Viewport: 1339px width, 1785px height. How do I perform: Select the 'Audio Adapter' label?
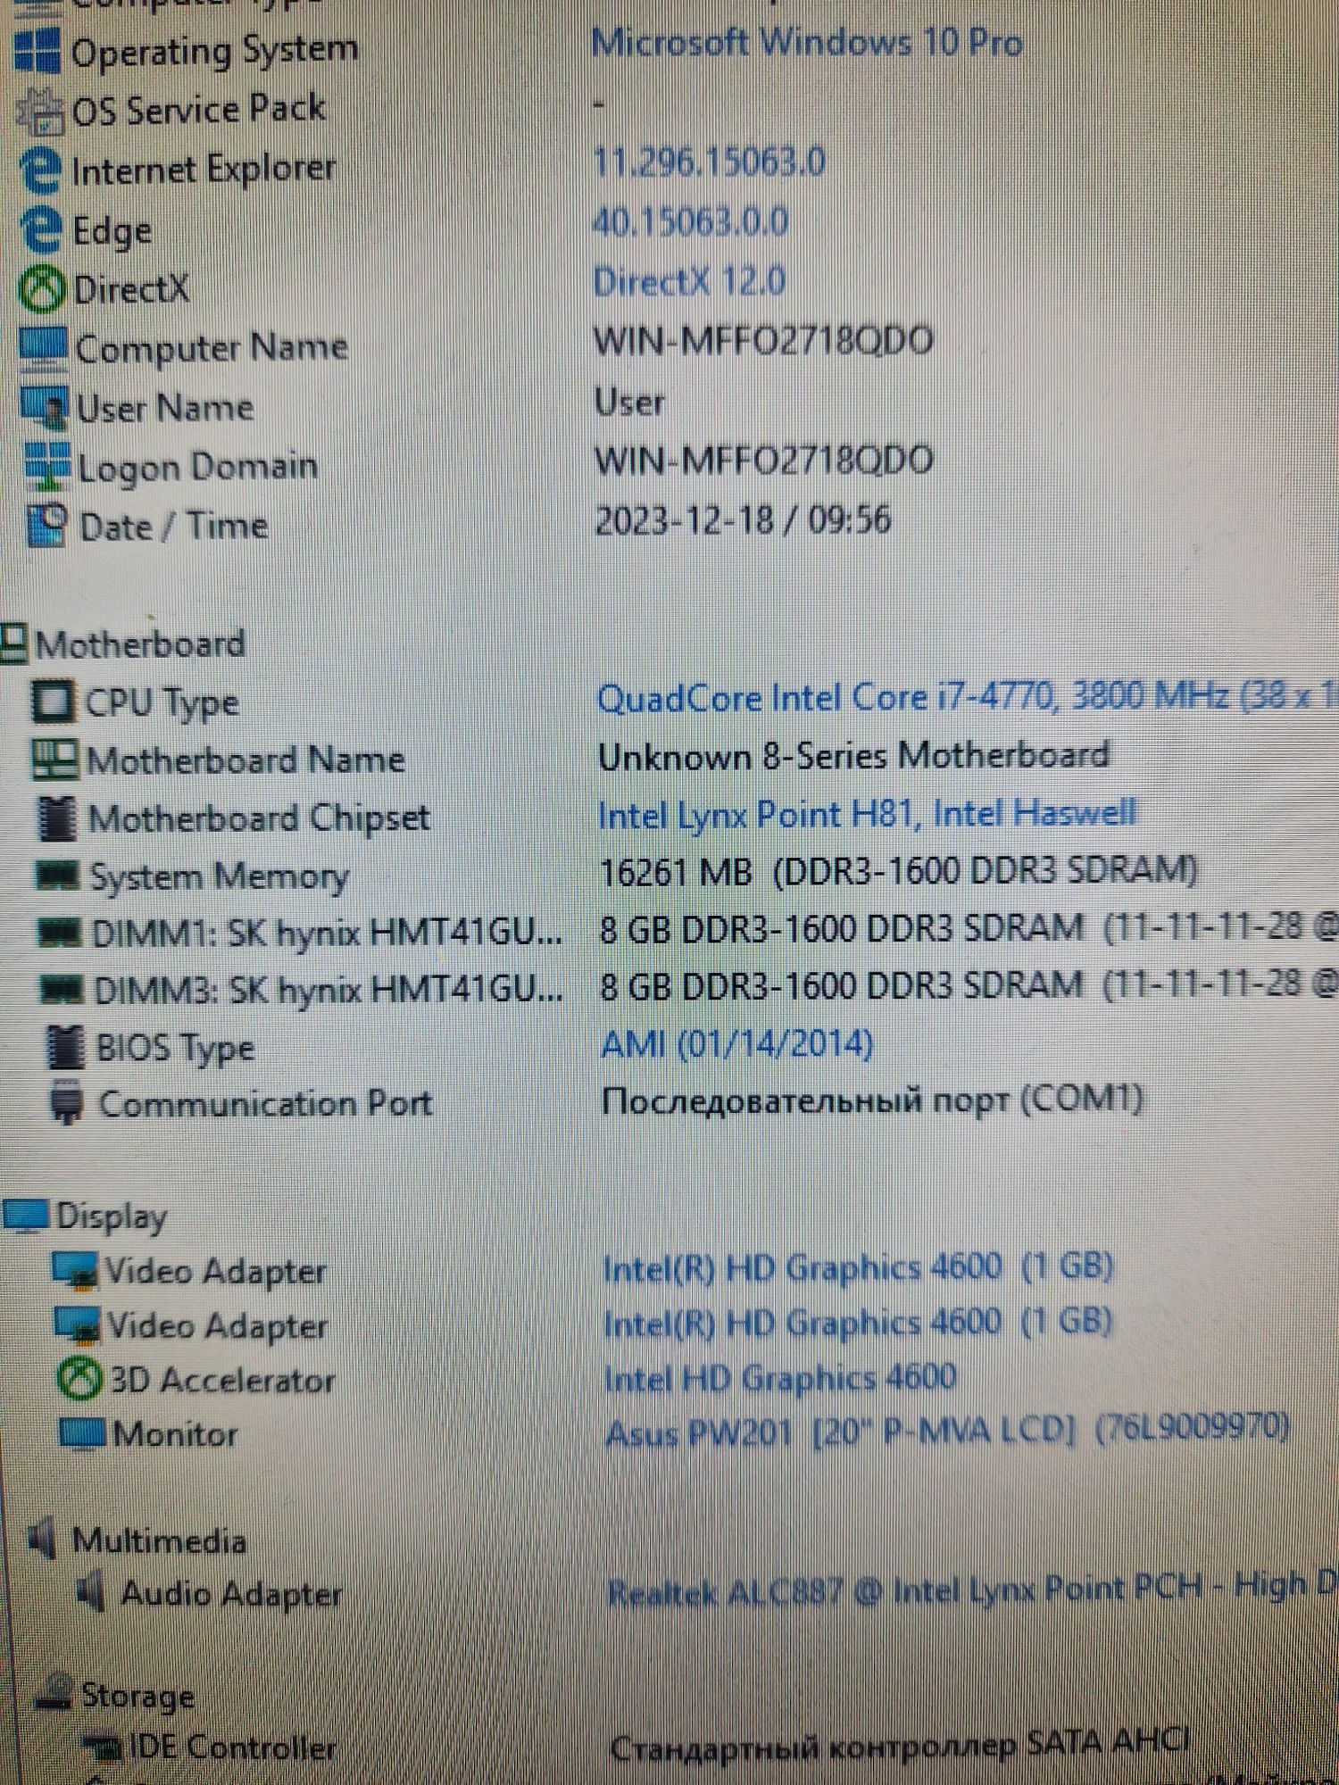(x=231, y=1594)
